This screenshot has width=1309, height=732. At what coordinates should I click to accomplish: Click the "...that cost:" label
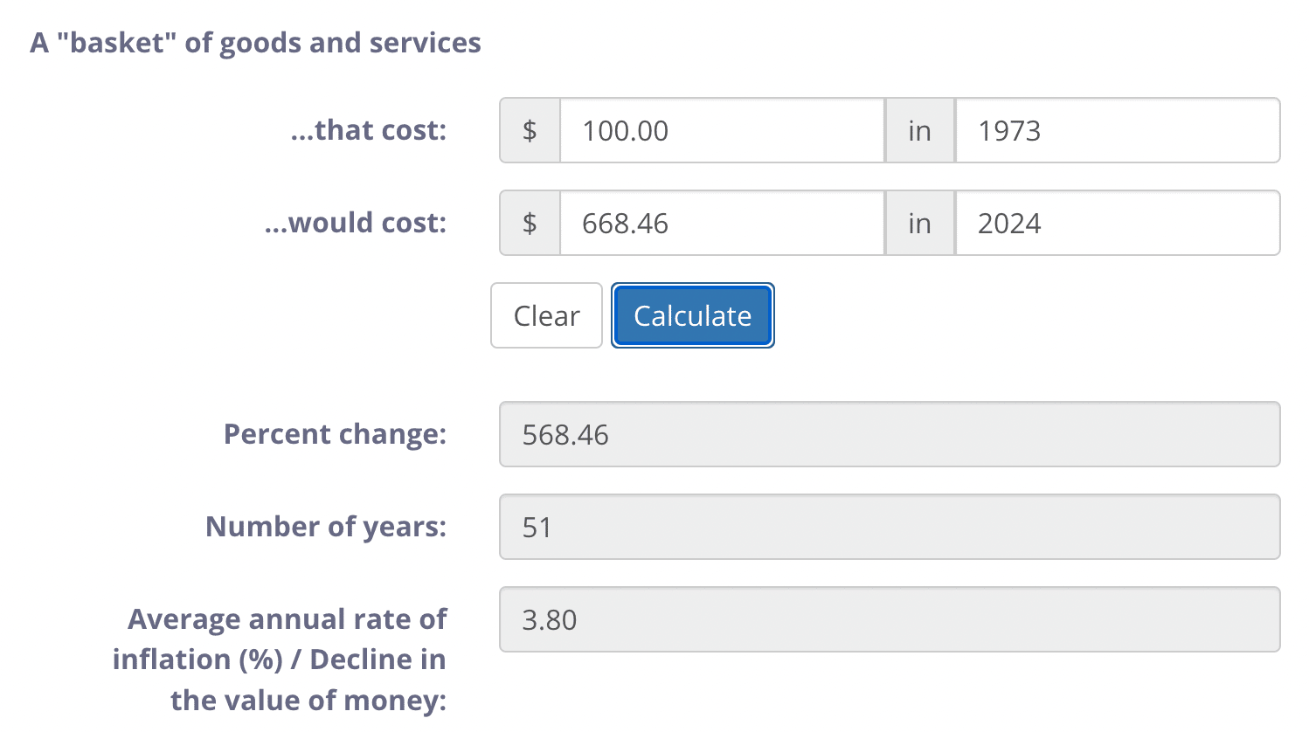pos(368,130)
